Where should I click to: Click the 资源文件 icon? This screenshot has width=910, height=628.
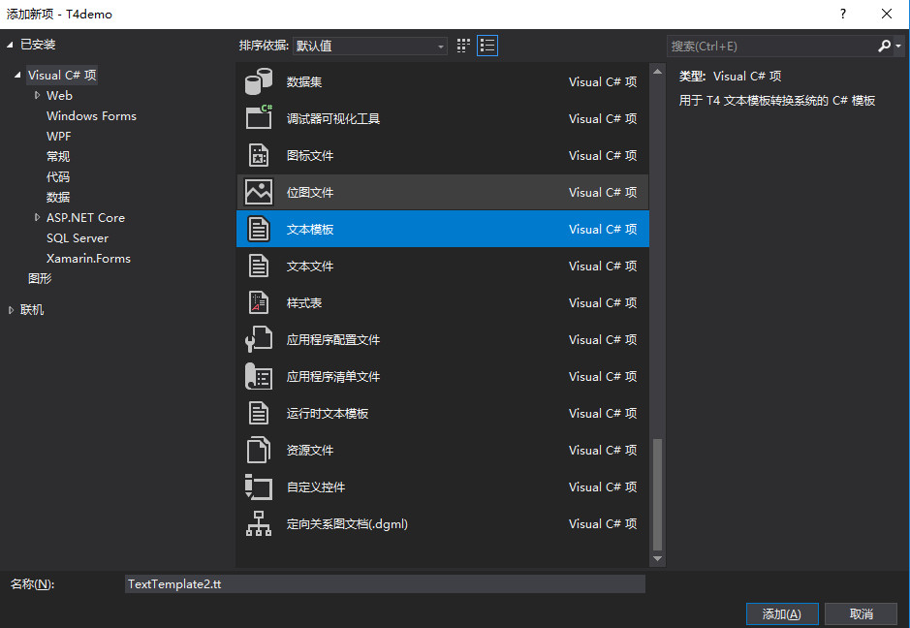tap(258, 450)
